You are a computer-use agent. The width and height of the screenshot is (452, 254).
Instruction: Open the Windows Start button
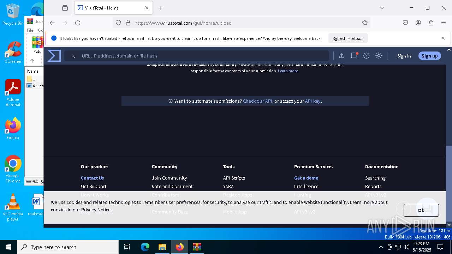click(x=8, y=247)
